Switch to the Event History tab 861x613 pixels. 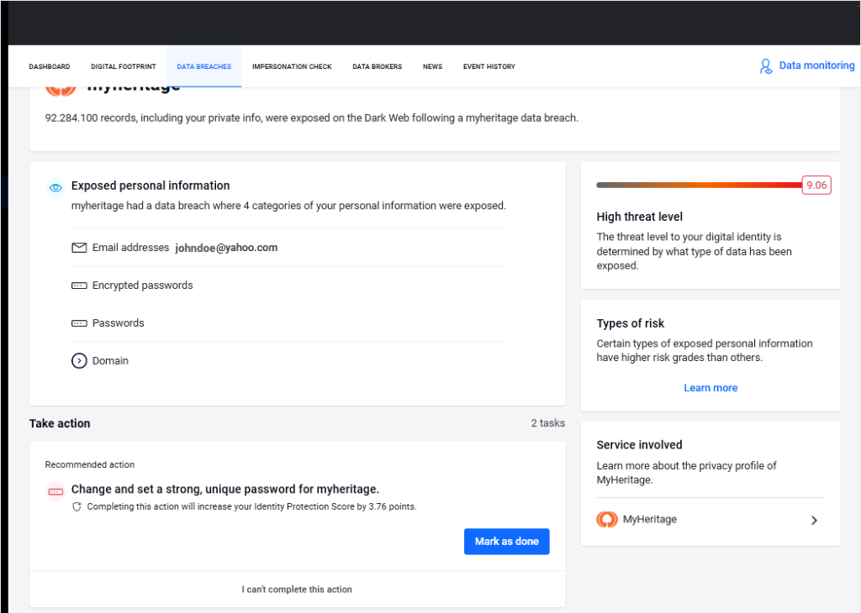(x=489, y=65)
